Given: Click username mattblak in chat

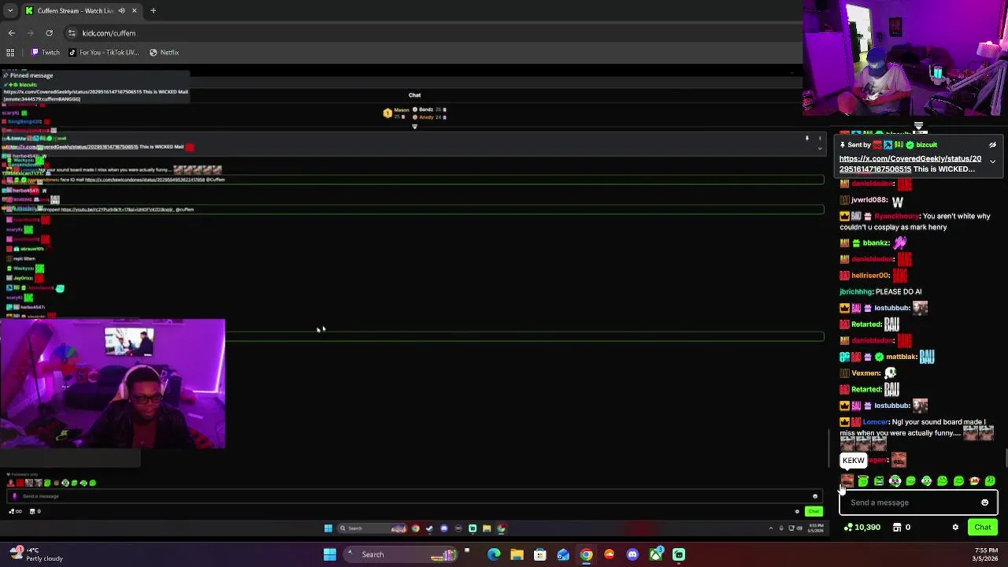Looking at the screenshot, I should click(x=902, y=357).
